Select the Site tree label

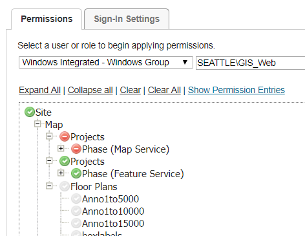pyautogui.click(x=43, y=113)
